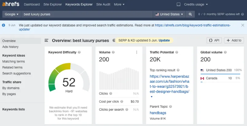Expand the arrow below top ranking URL

pos(151,97)
